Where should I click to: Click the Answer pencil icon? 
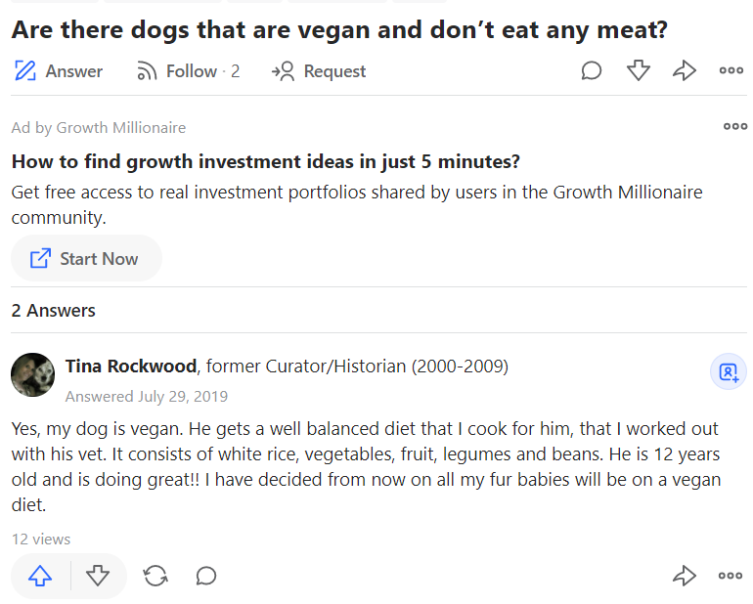[25, 71]
